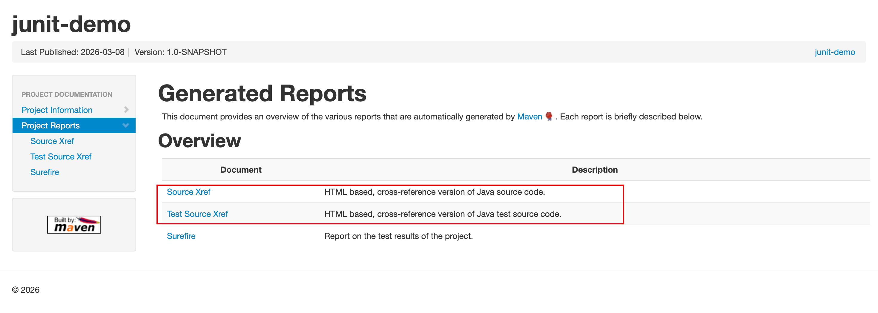Open Test Source Xref in the sidebar

(x=61, y=156)
